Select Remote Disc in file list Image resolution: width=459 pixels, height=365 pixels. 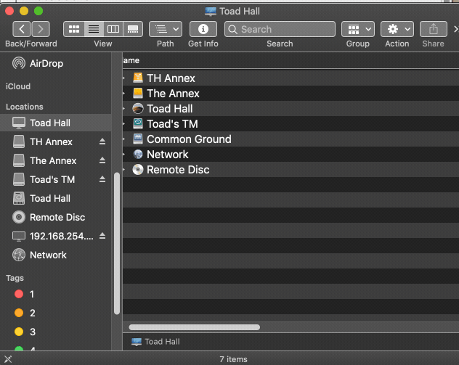click(291, 169)
